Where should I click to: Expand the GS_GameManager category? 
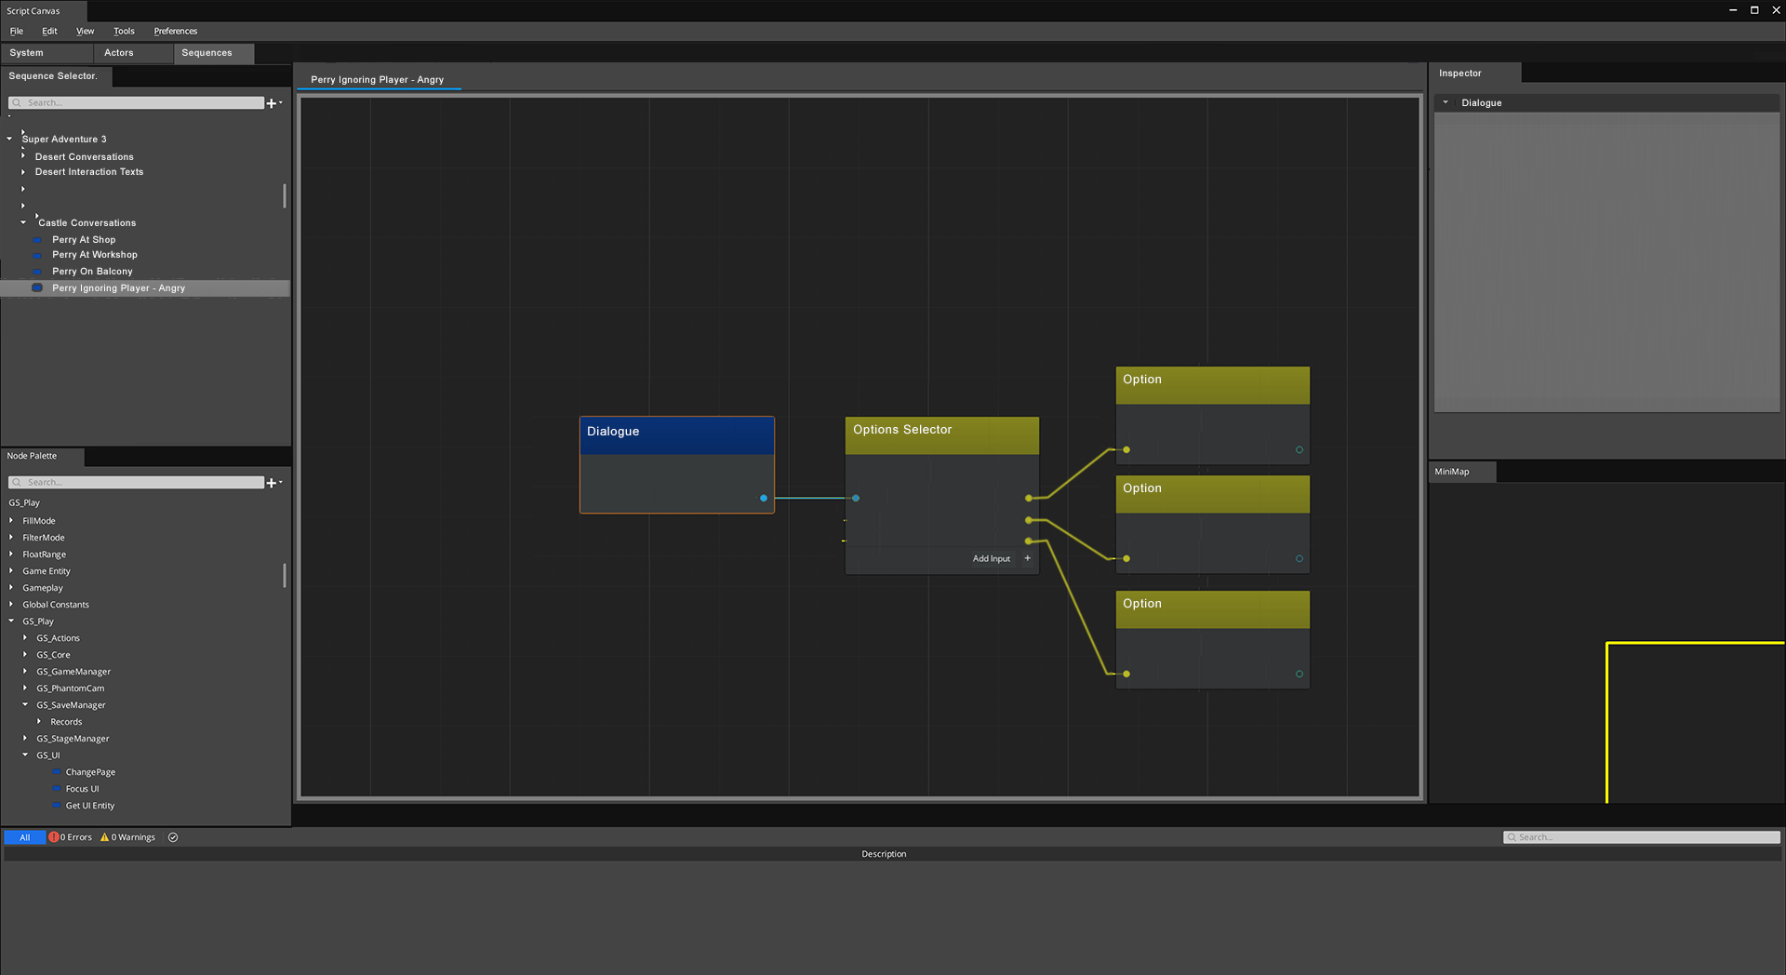click(25, 672)
